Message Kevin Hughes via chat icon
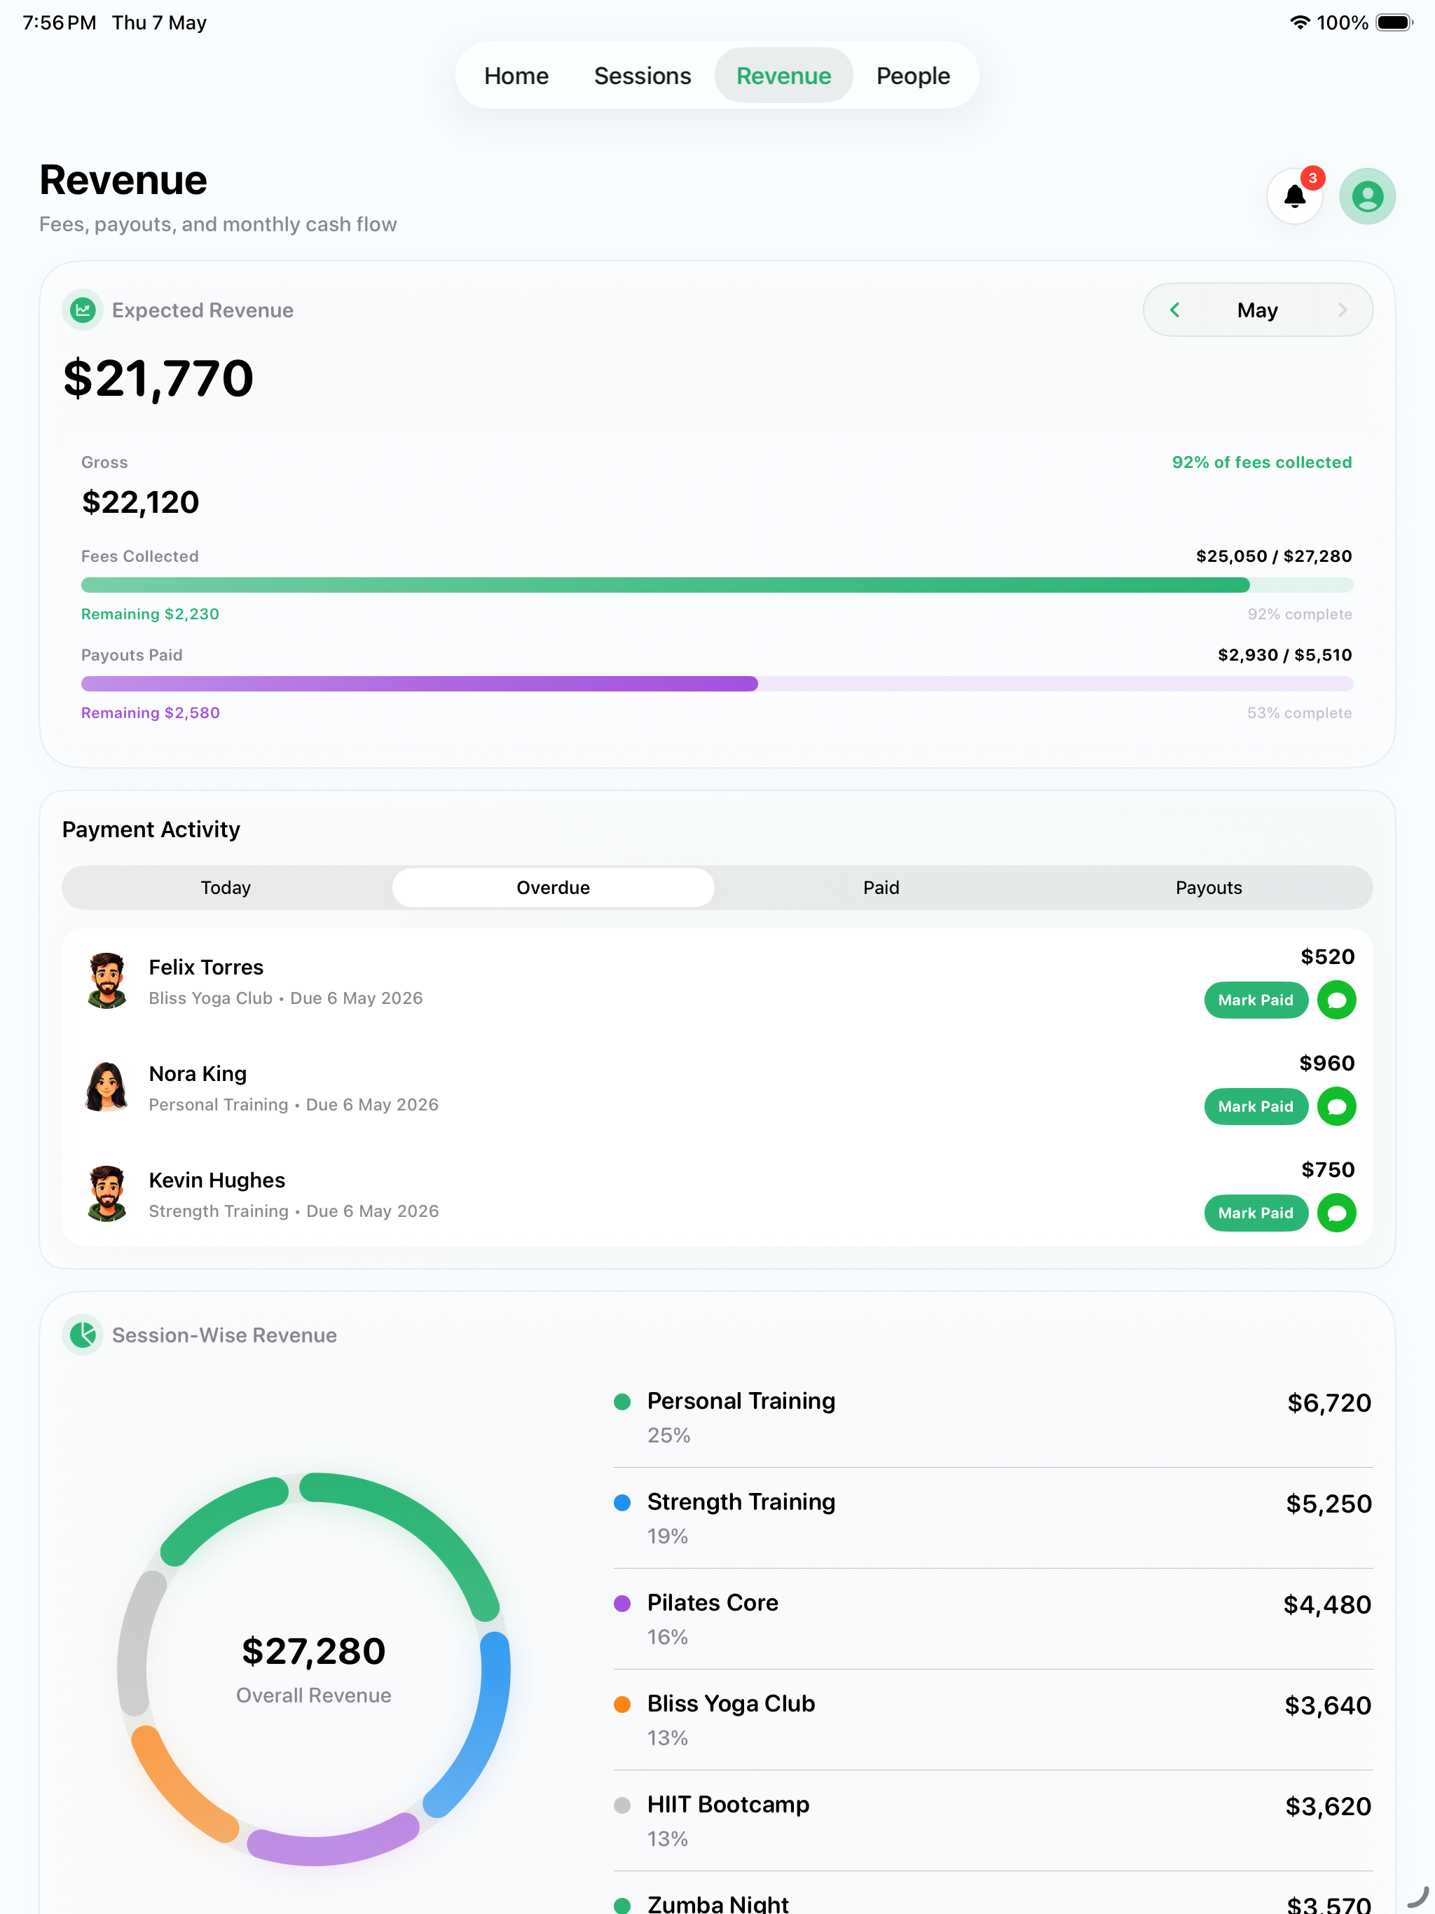 point(1336,1212)
